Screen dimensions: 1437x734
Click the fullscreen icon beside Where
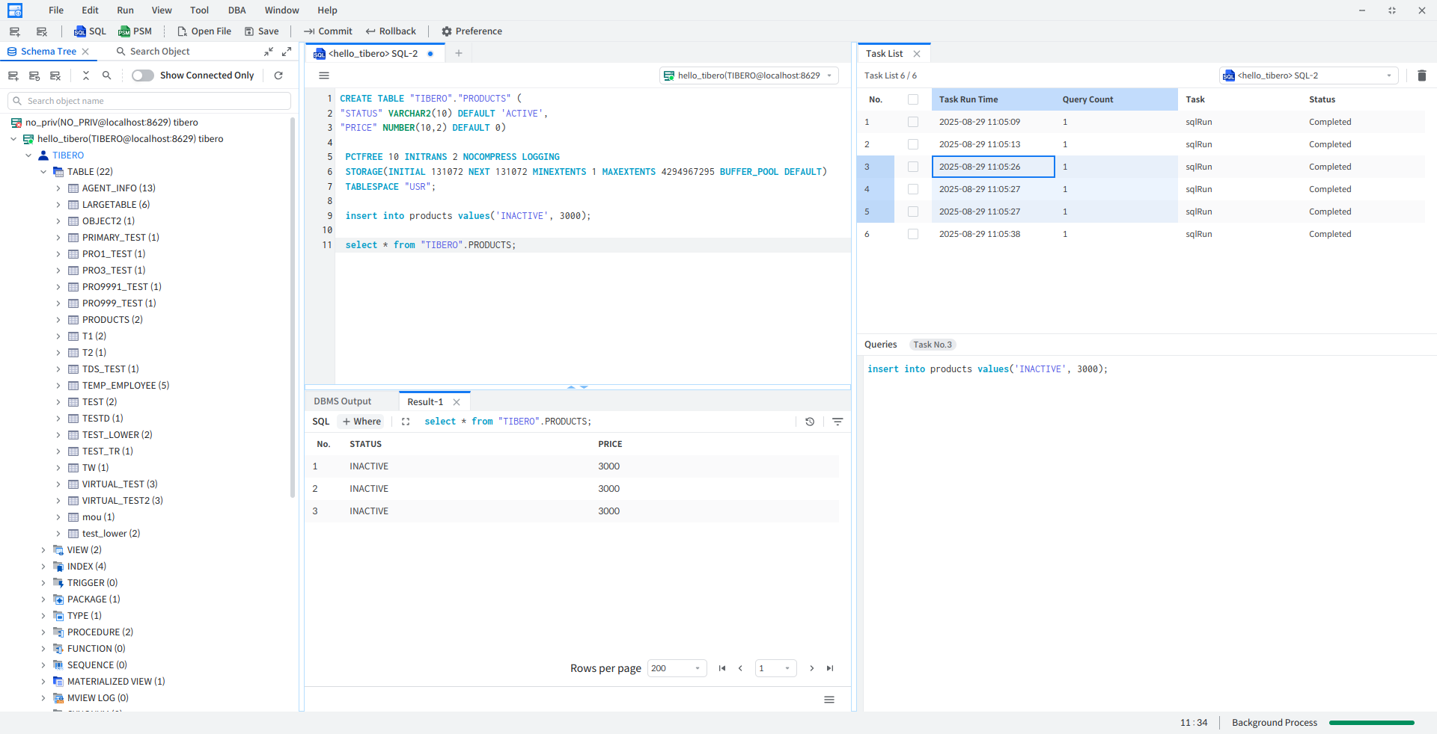coord(406,422)
